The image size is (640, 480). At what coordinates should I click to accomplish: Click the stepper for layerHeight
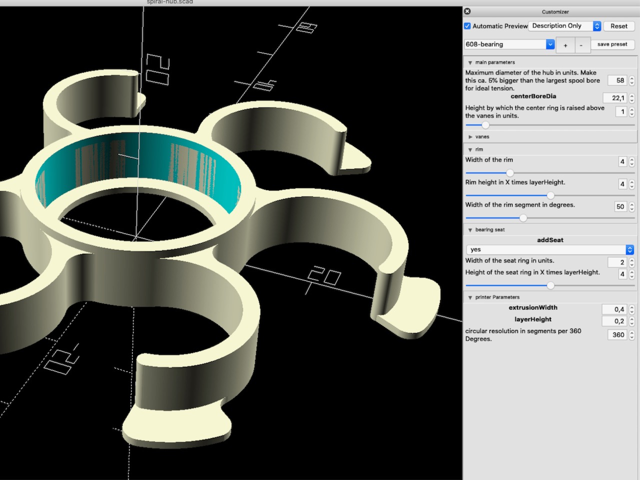[631, 321]
